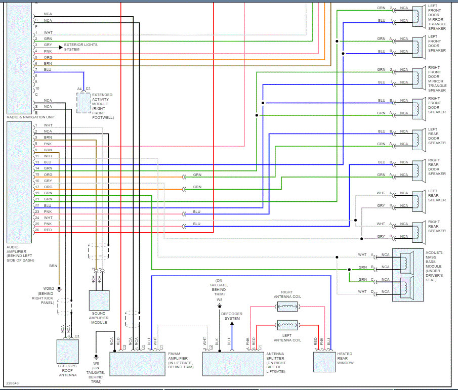Image resolution: width=458 pixels, height=390 pixels.
Task: Select the Heated Rear Window box
Action: click(x=324, y=362)
